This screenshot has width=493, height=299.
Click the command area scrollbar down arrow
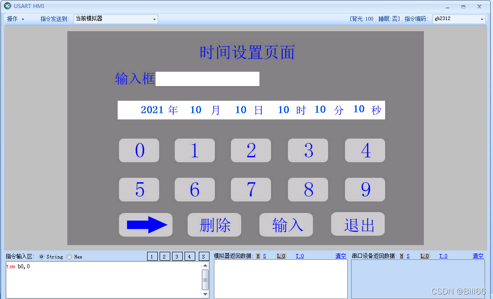[x=205, y=294]
